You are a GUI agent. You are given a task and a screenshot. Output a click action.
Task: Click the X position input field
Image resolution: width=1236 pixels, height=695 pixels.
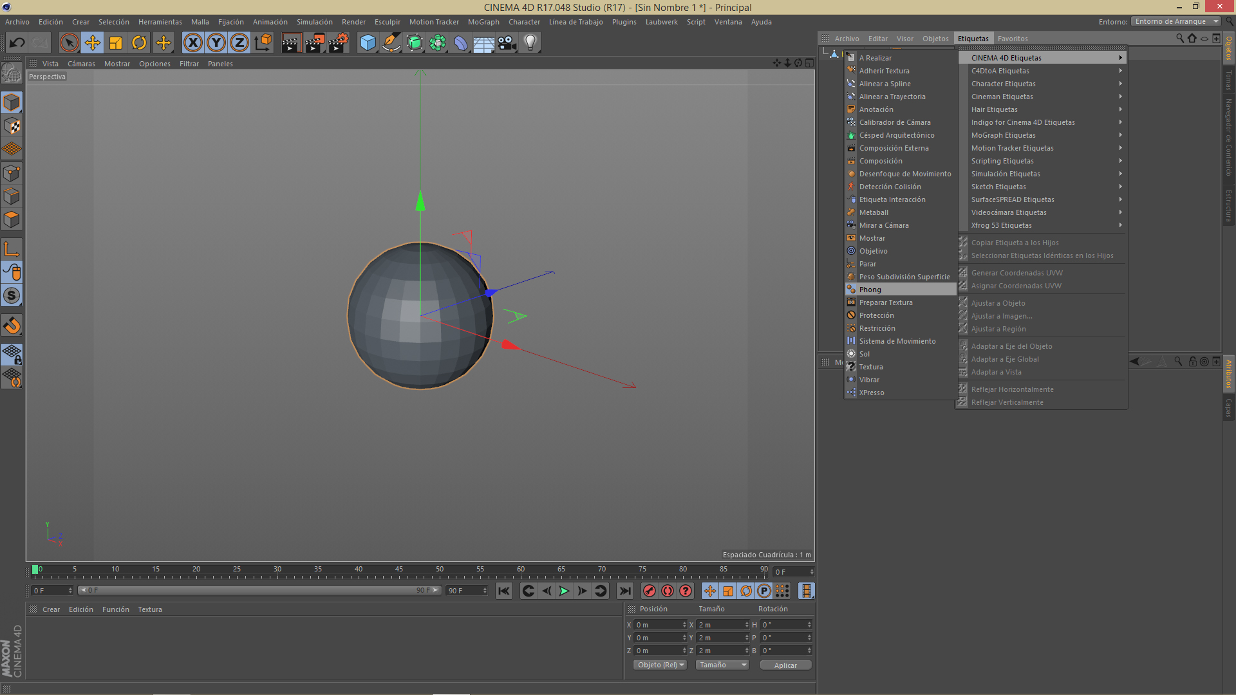coord(660,625)
